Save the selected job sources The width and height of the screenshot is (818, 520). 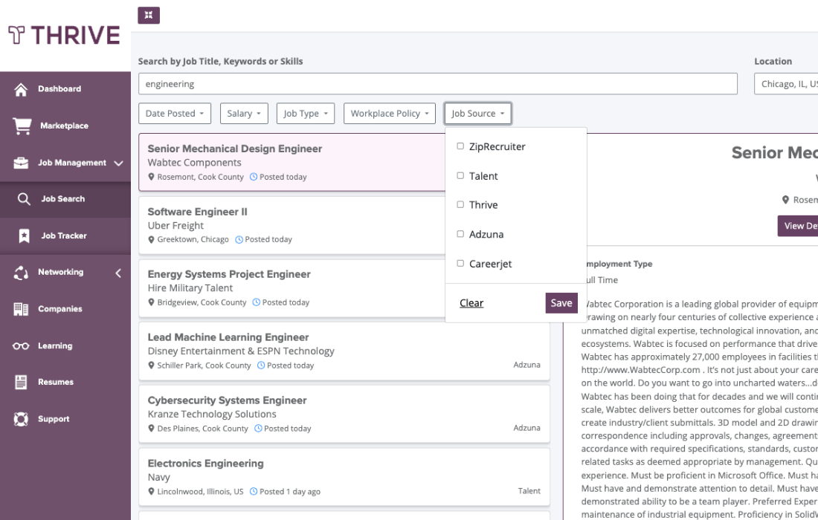[x=561, y=303]
